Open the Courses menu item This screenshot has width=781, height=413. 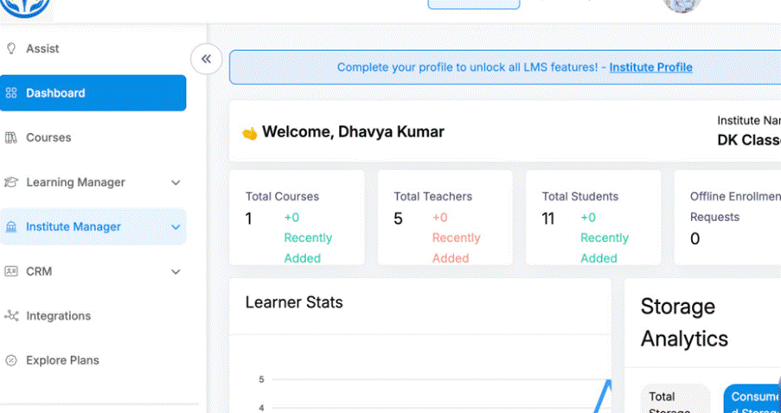tap(48, 137)
